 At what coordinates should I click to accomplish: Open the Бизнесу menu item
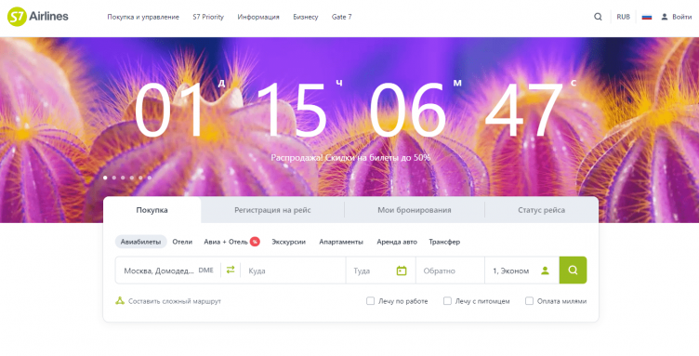click(306, 17)
